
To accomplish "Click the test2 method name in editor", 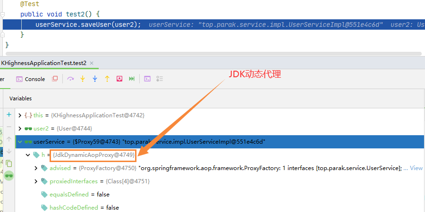I will tap(76, 14).
